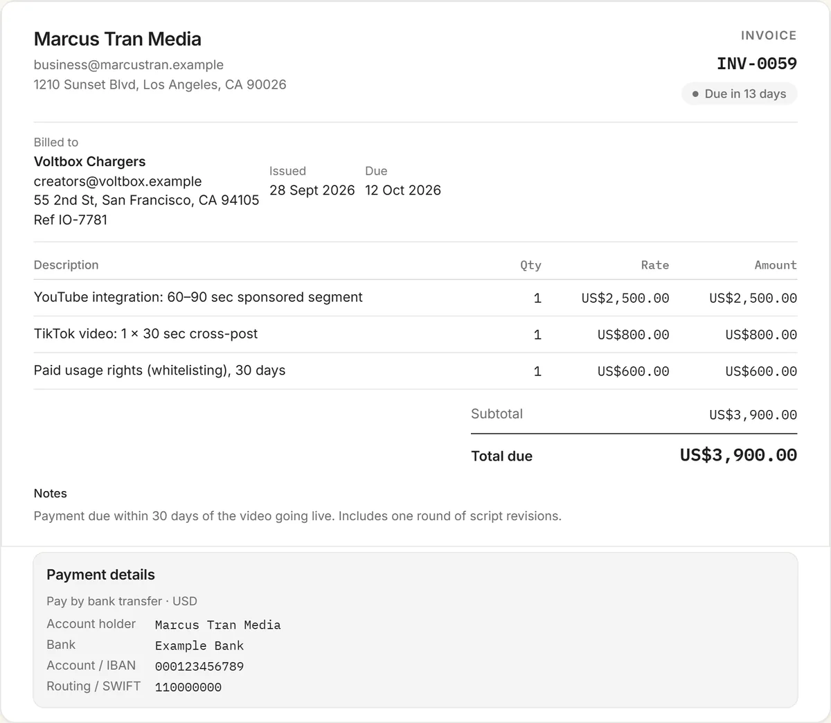Screen dimensions: 831x723
Task: Click the 1210 Sunset Blvd address line
Action: pyautogui.click(x=160, y=84)
